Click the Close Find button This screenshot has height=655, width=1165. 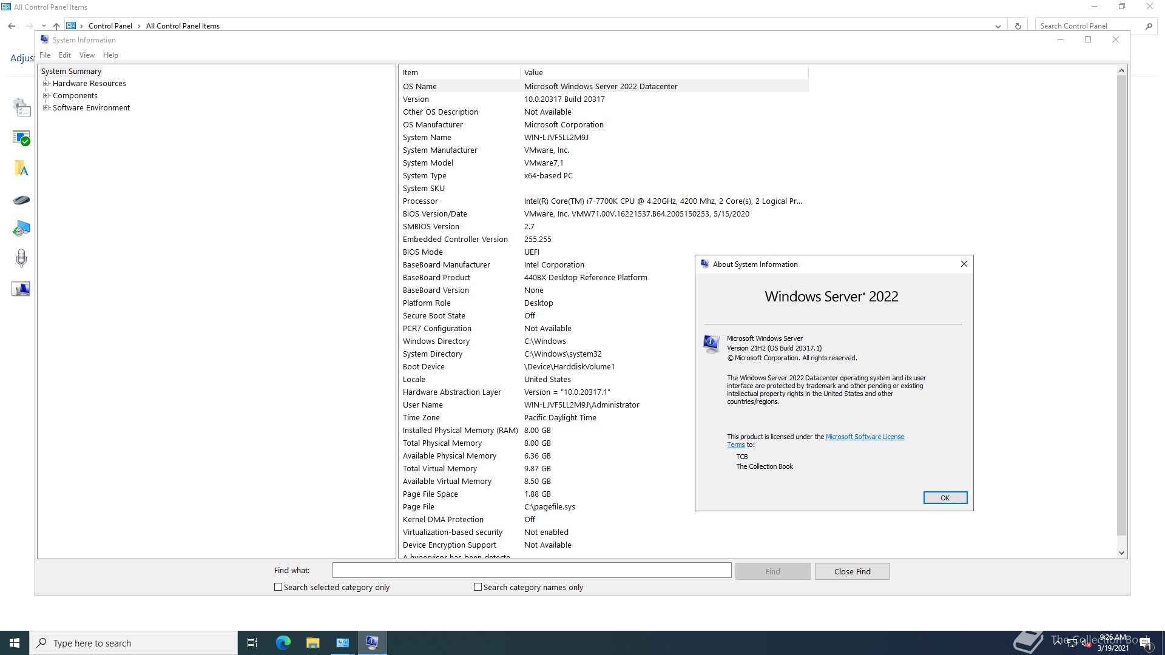(852, 571)
